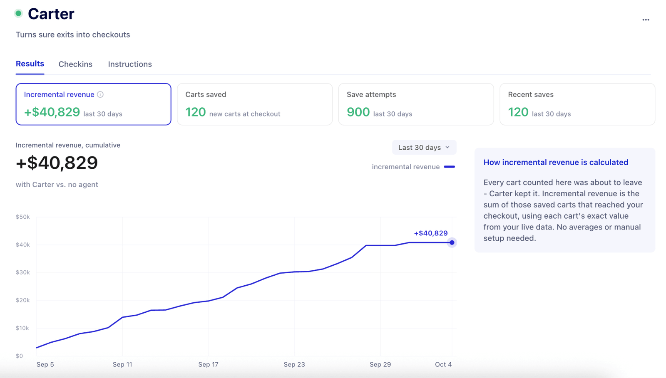This screenshot has width=666, height=378.
Task: Click the Turns sure exits into checkouts tagline
Action: tap(73, 35)
